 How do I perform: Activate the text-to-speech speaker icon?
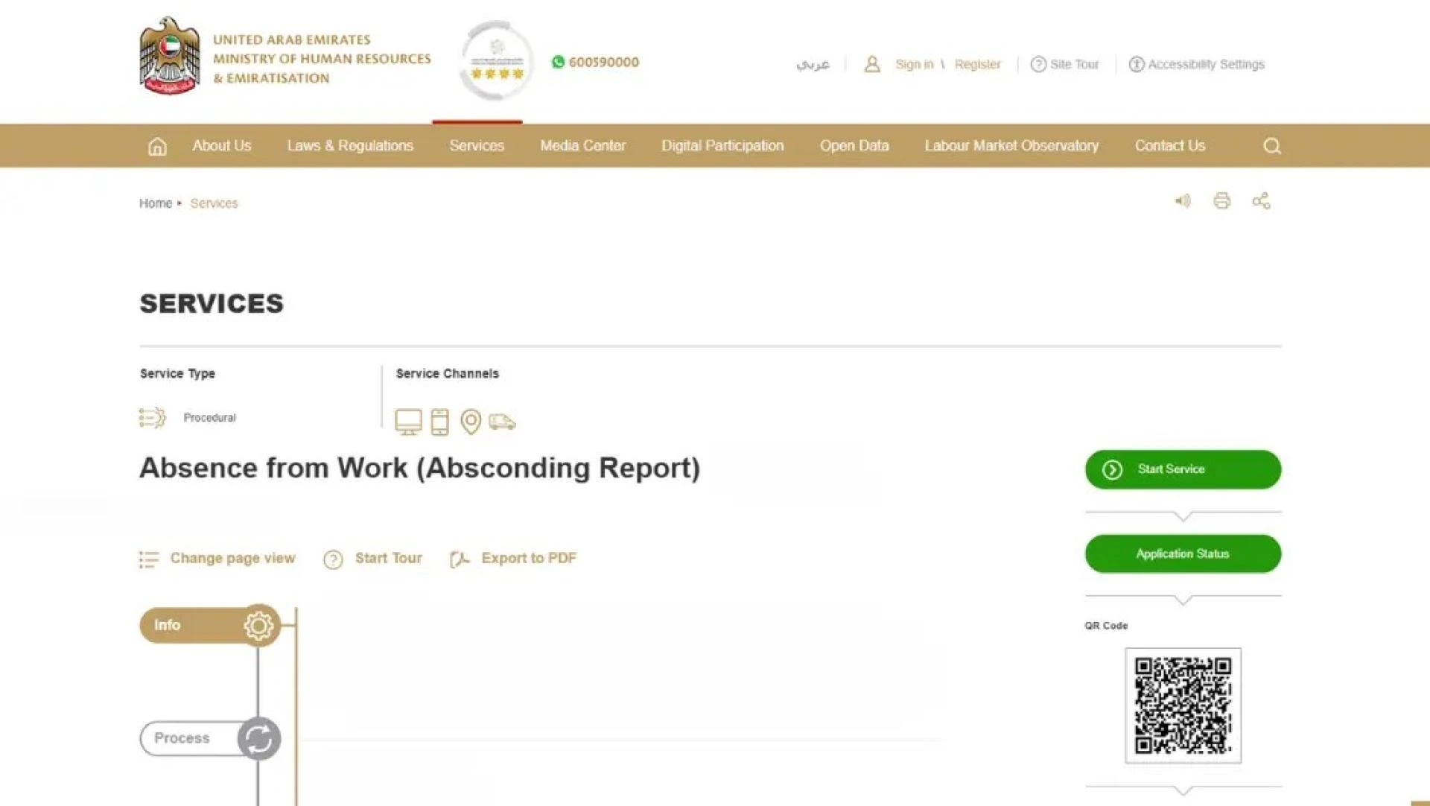1183,201
